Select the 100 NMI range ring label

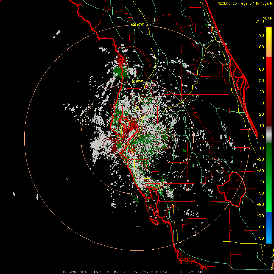137,25
